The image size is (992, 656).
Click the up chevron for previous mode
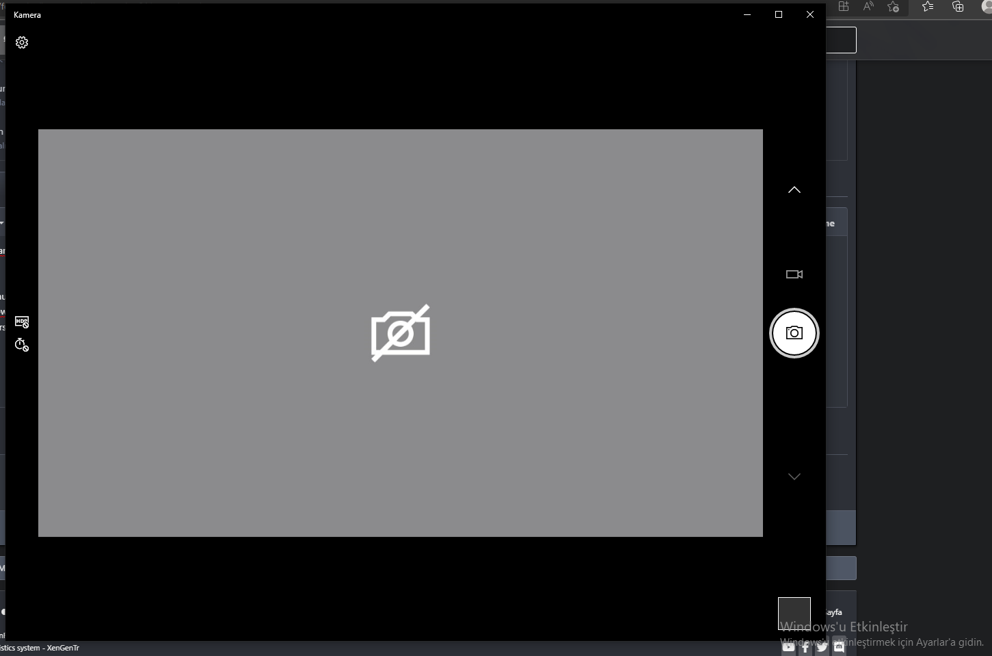tap(794, 189)
